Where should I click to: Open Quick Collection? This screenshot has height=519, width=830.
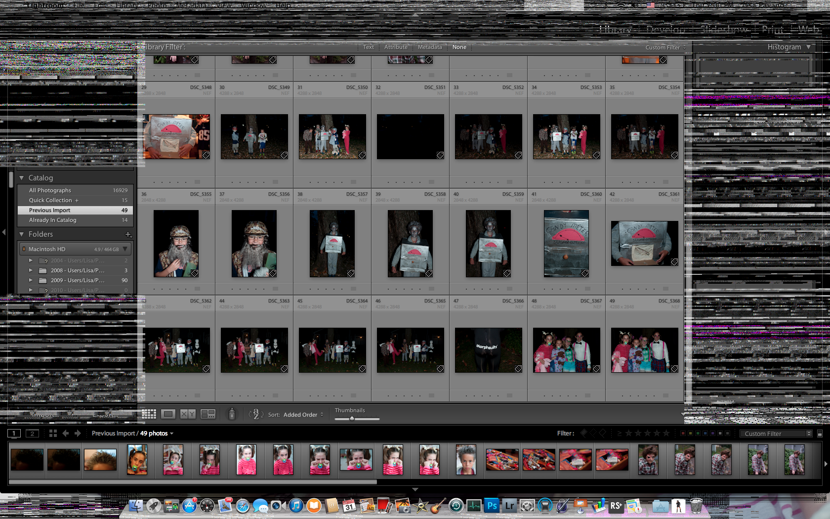click(x=50, y=200)
